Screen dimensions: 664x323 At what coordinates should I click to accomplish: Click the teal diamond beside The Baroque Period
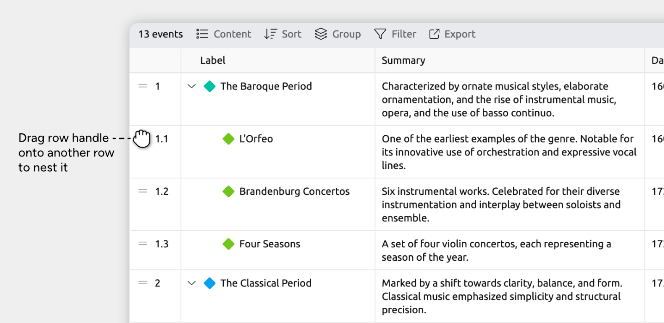coord(210,86)
